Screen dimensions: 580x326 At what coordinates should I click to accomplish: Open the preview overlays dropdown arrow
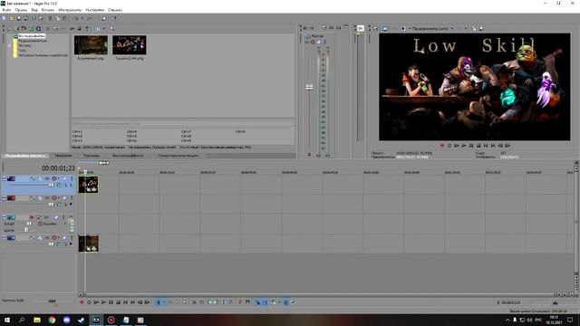[x=466, y=28]
